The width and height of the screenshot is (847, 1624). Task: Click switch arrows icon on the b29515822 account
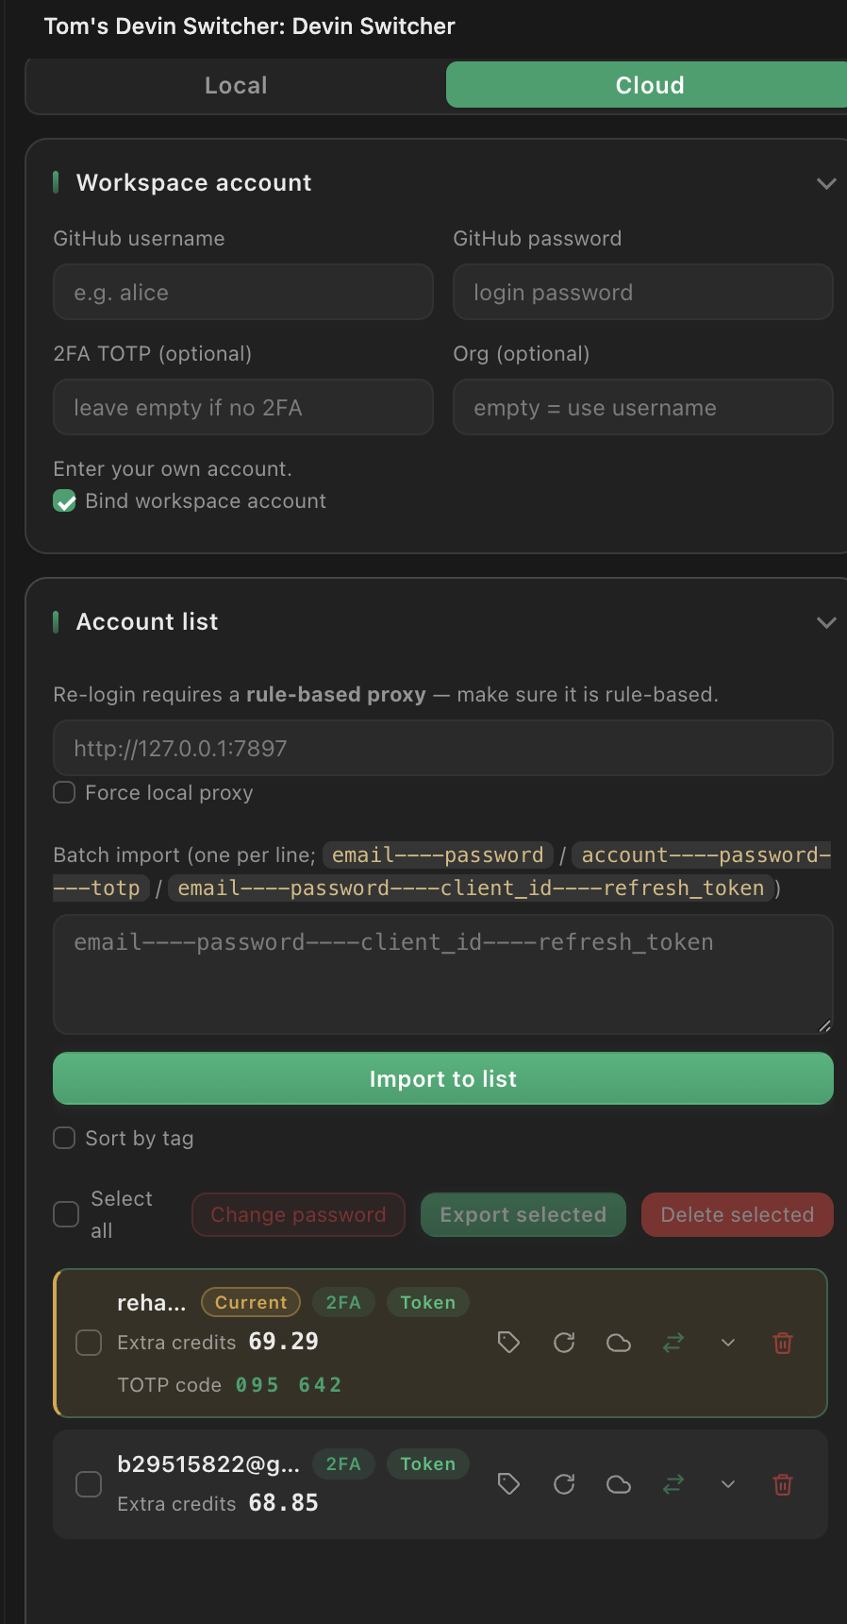coord(673,1484)
